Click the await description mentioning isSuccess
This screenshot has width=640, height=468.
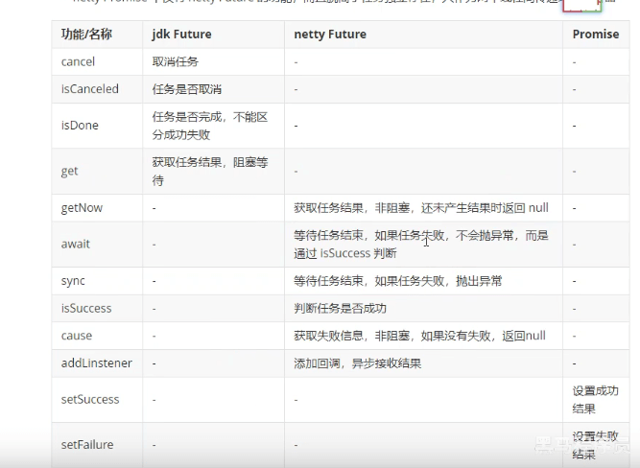point(423,244)
